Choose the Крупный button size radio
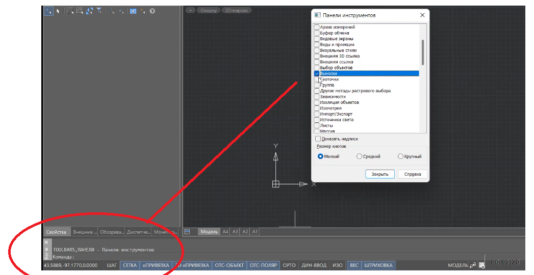Viewport: 534px width, 275px height. [x=400, y=156]
